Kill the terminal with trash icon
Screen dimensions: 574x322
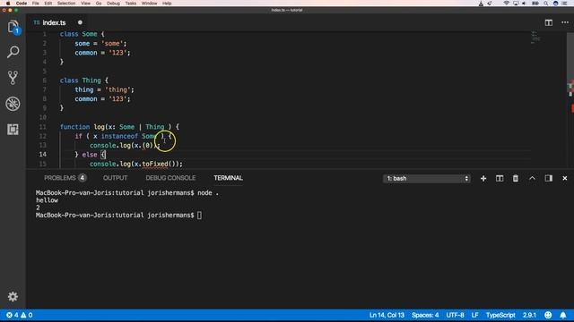coord(516,178)
